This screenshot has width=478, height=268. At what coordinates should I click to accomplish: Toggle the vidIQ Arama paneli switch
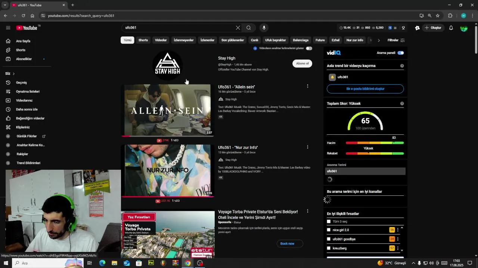(401, 53)
